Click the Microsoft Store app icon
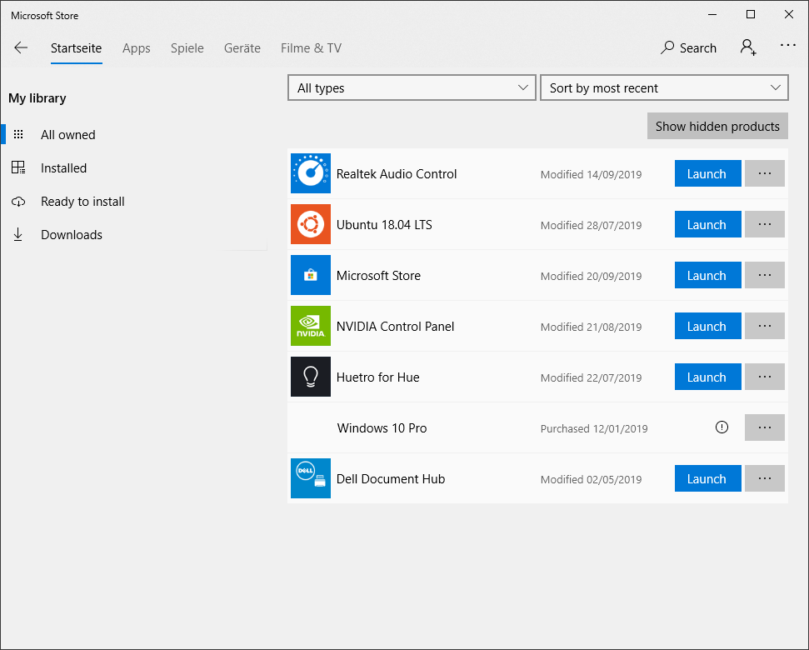The image size is (809, 650). tap(311, 275)
